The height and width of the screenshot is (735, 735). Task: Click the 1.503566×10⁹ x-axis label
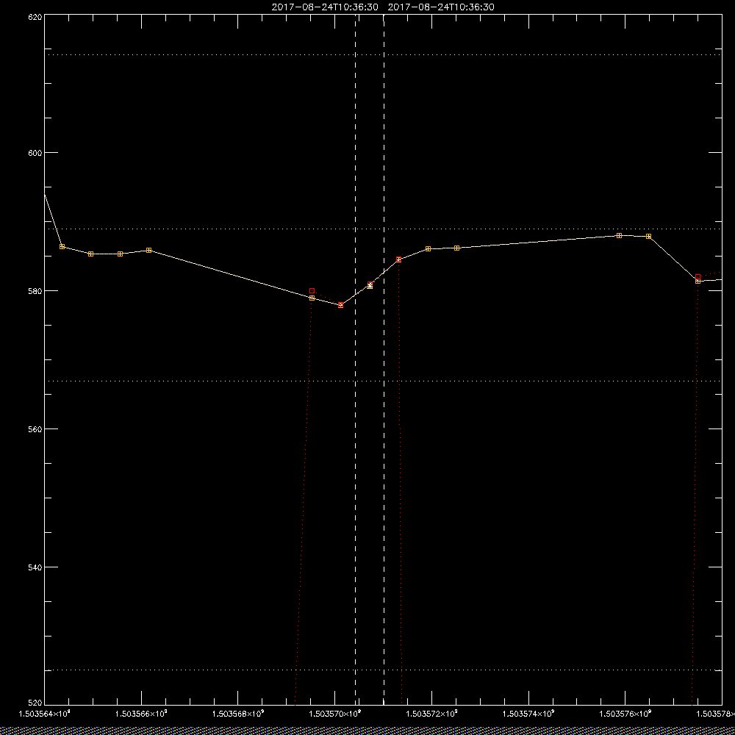[142, 714]
